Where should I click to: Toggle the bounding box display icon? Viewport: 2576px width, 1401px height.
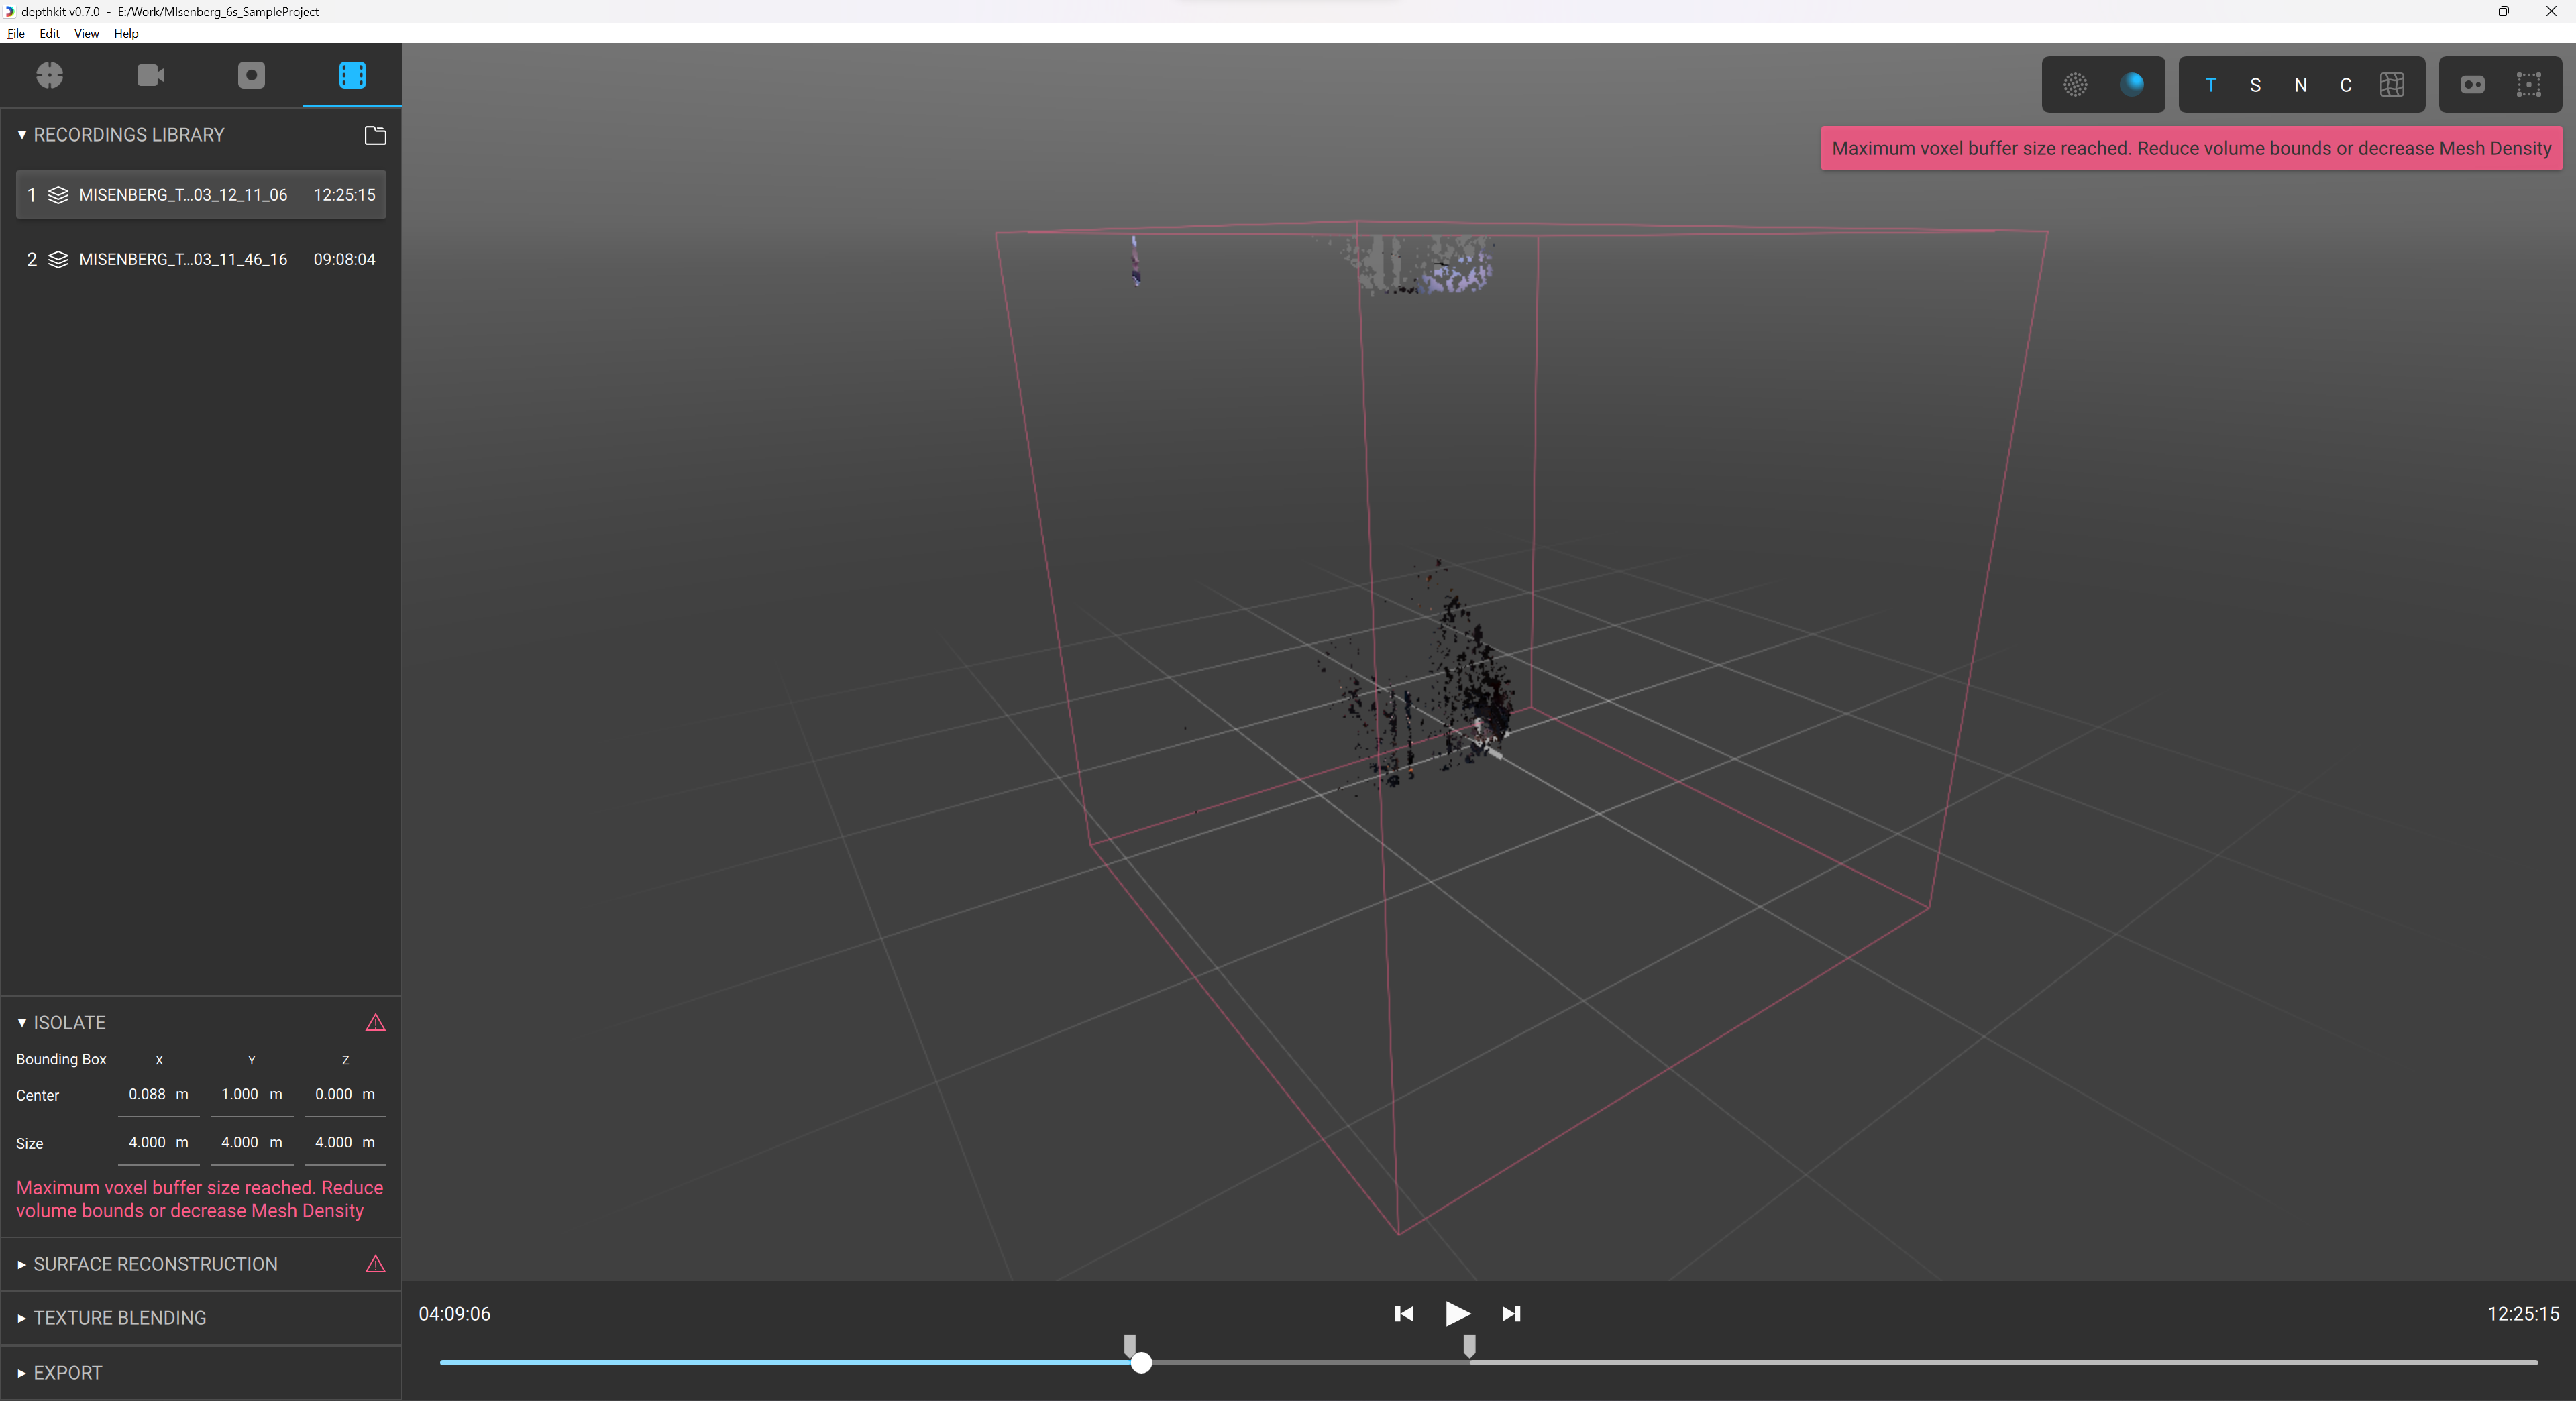coord(2528,85)
